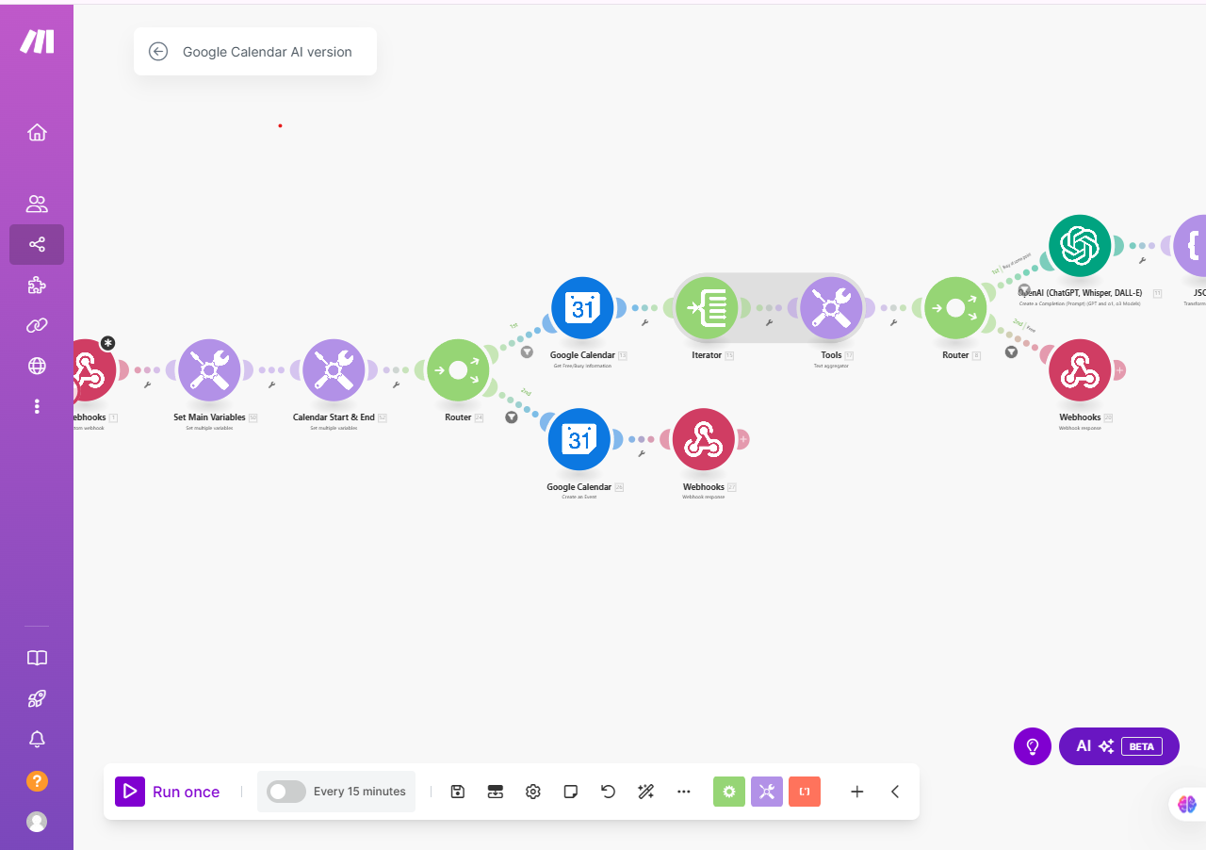Collapse the toolbar with the left chevron
Image resolution: width=1206 pixels, height=850 pixels.
tap(895, 792)
